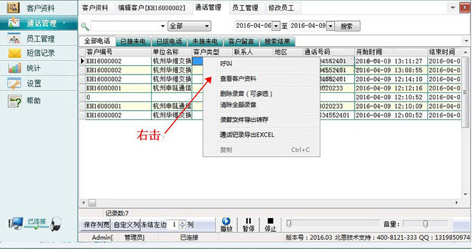Click the 通话号码 column header
Image resolution: width=474 pixels, height=249 pixels.
[328, 52]
